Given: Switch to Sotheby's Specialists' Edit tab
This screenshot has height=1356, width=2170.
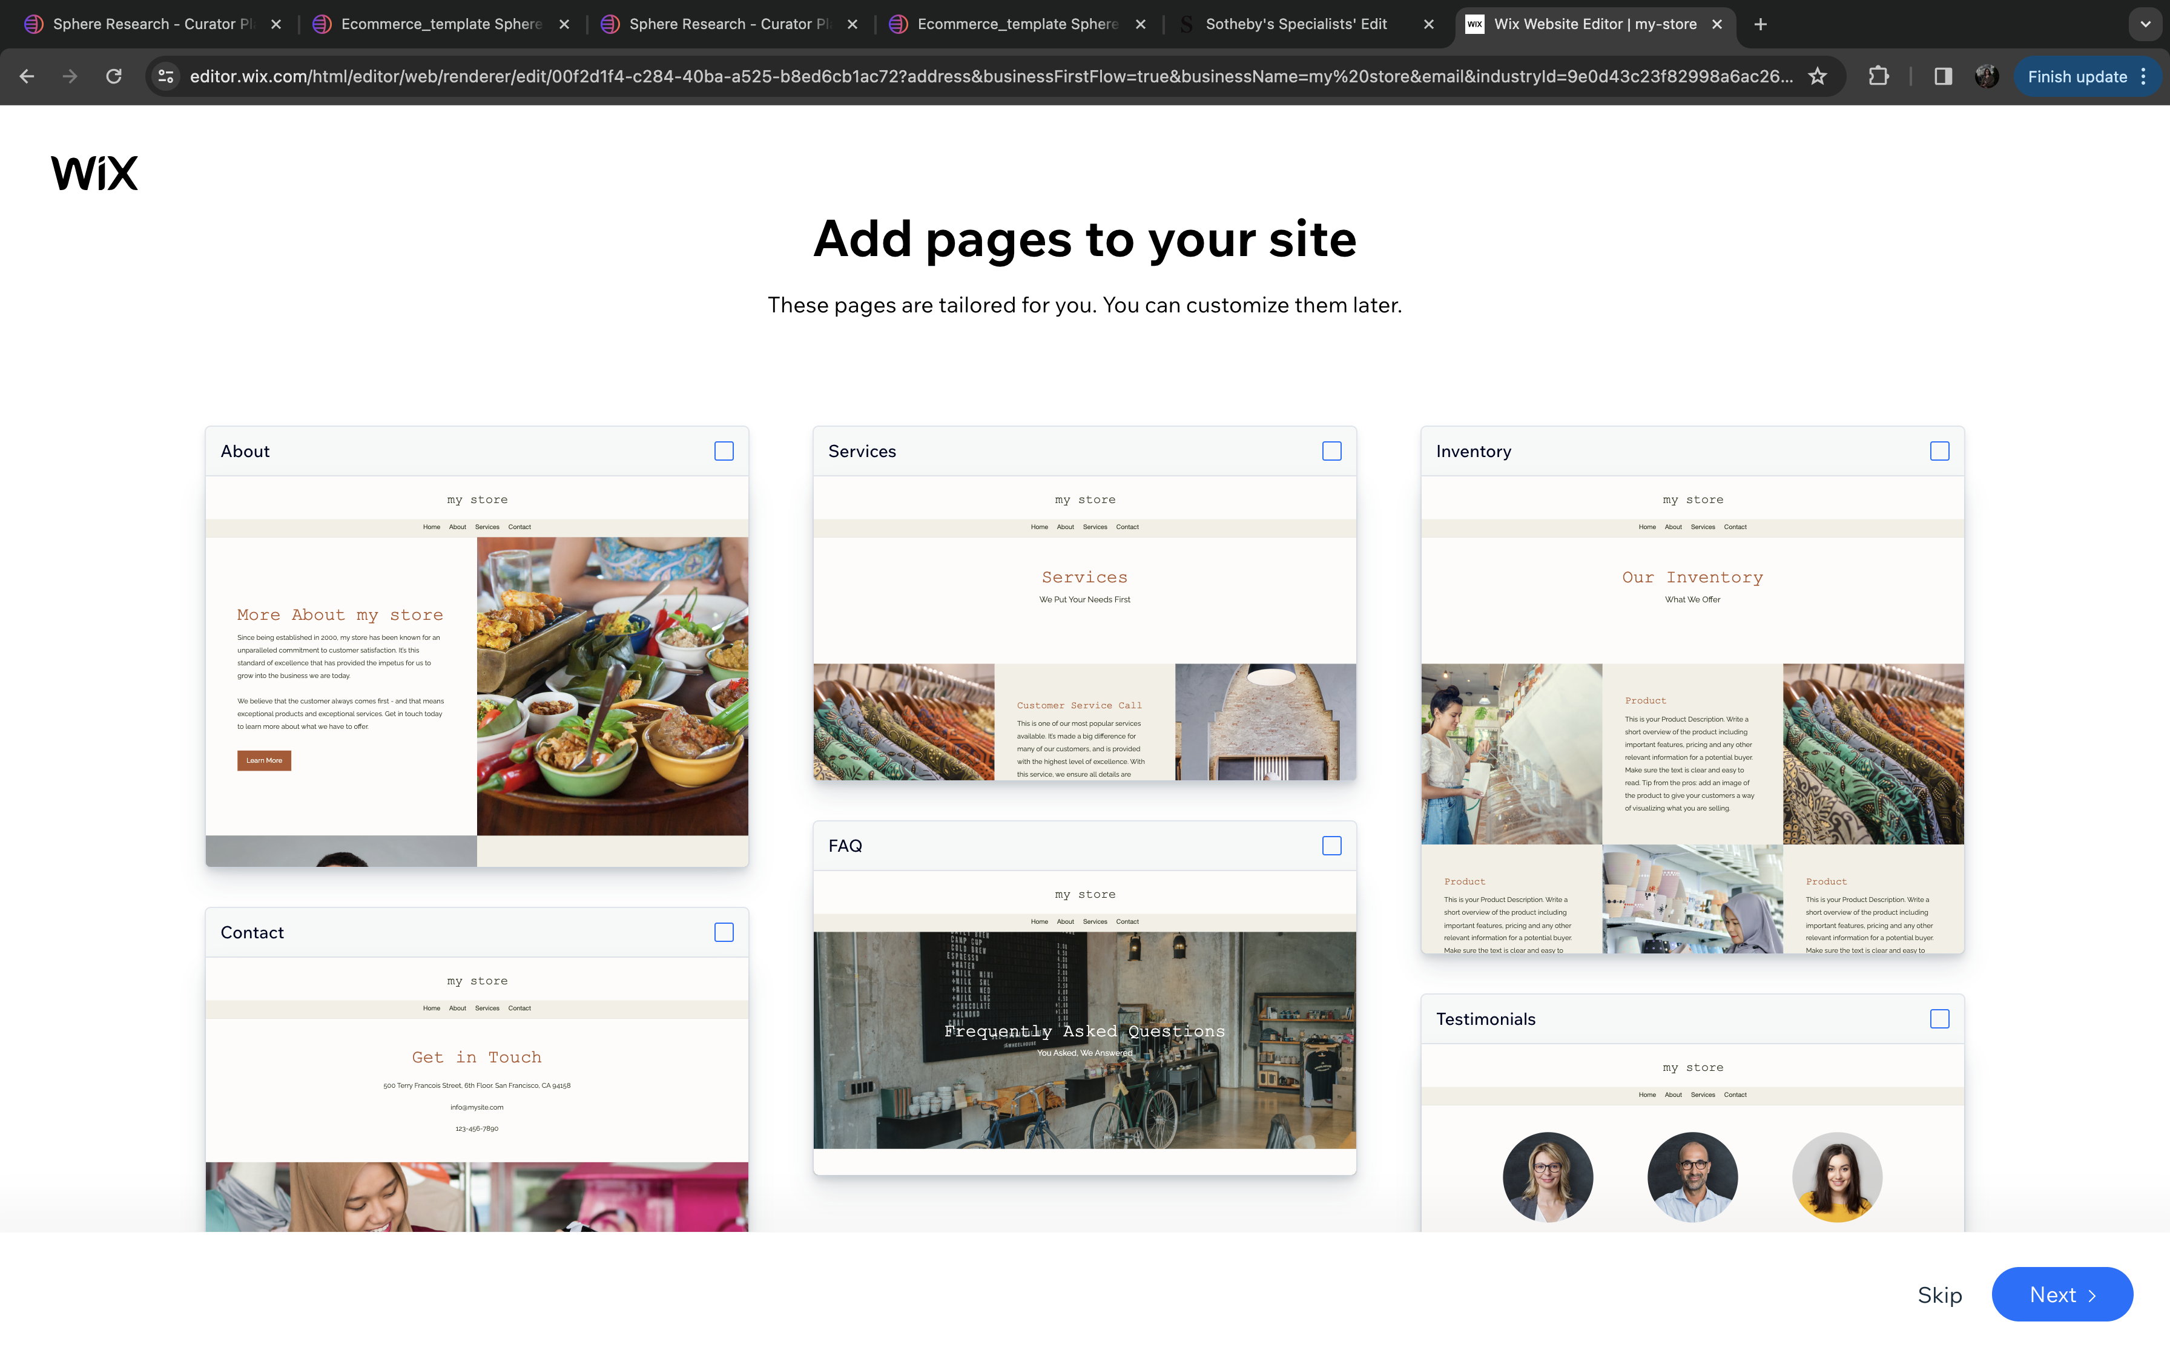Looking at the screenshot, I should coord(1296,24).
